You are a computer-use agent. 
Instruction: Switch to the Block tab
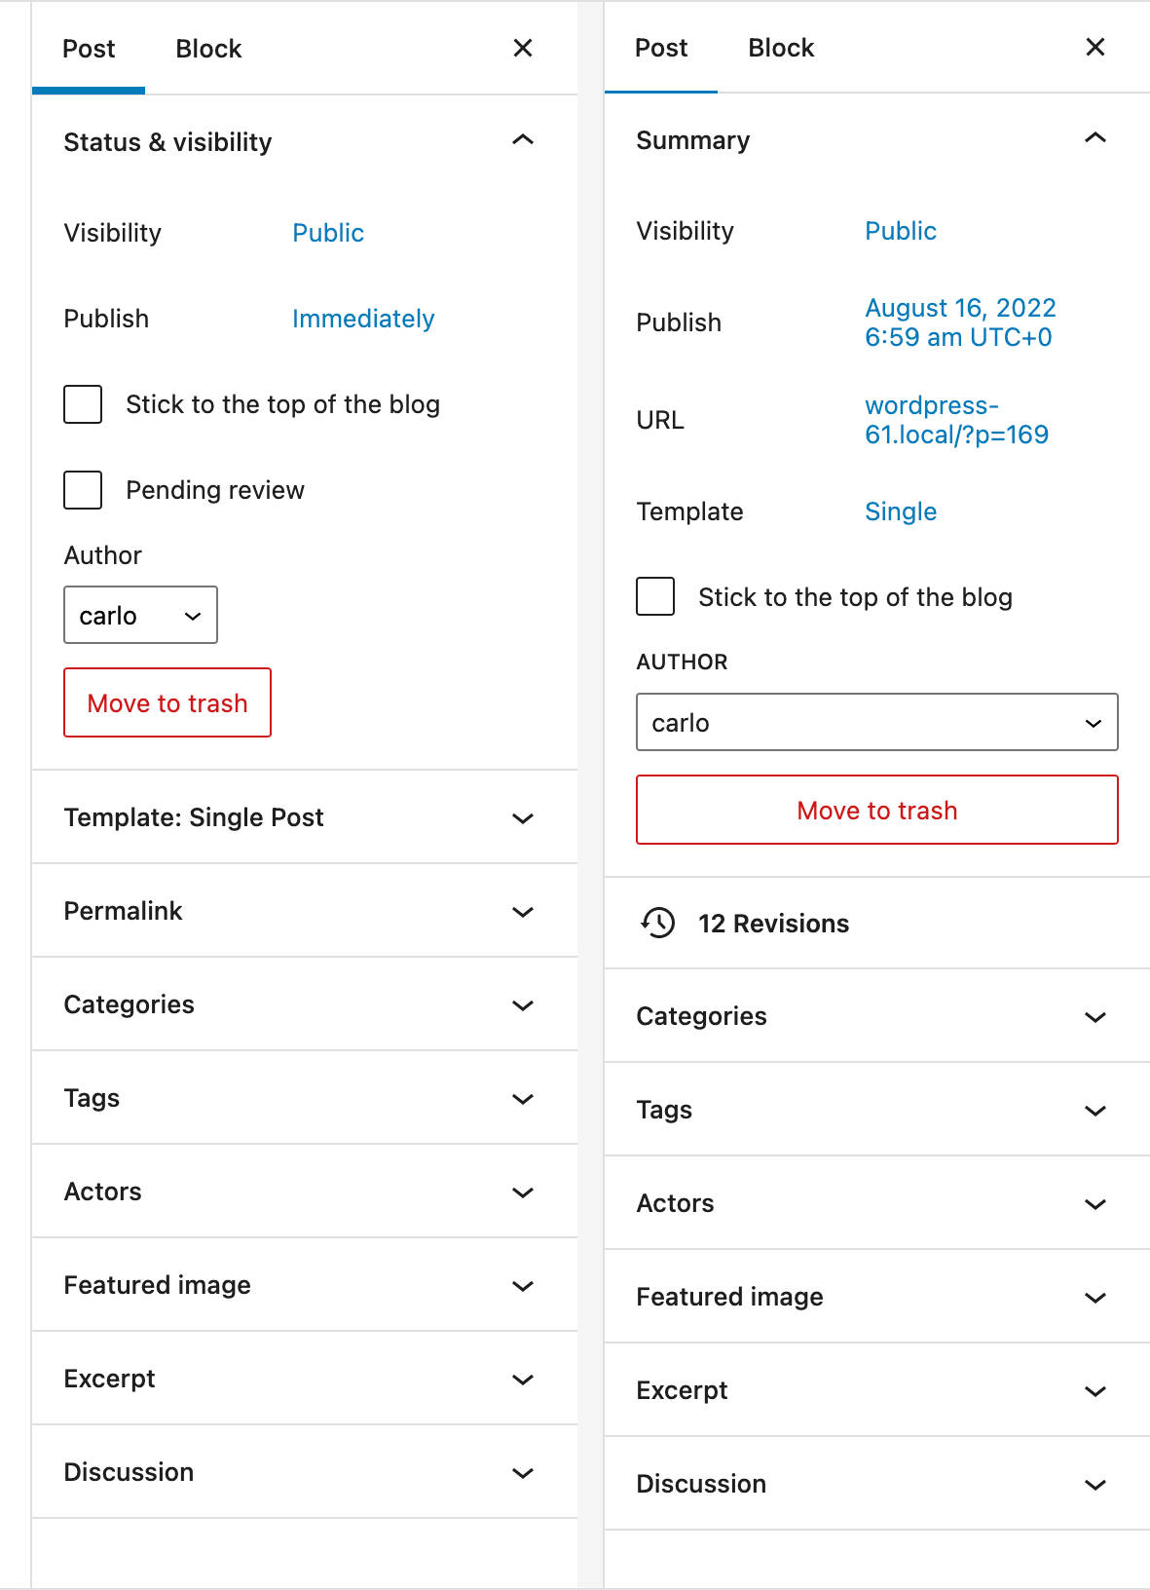tap(207, 48)
